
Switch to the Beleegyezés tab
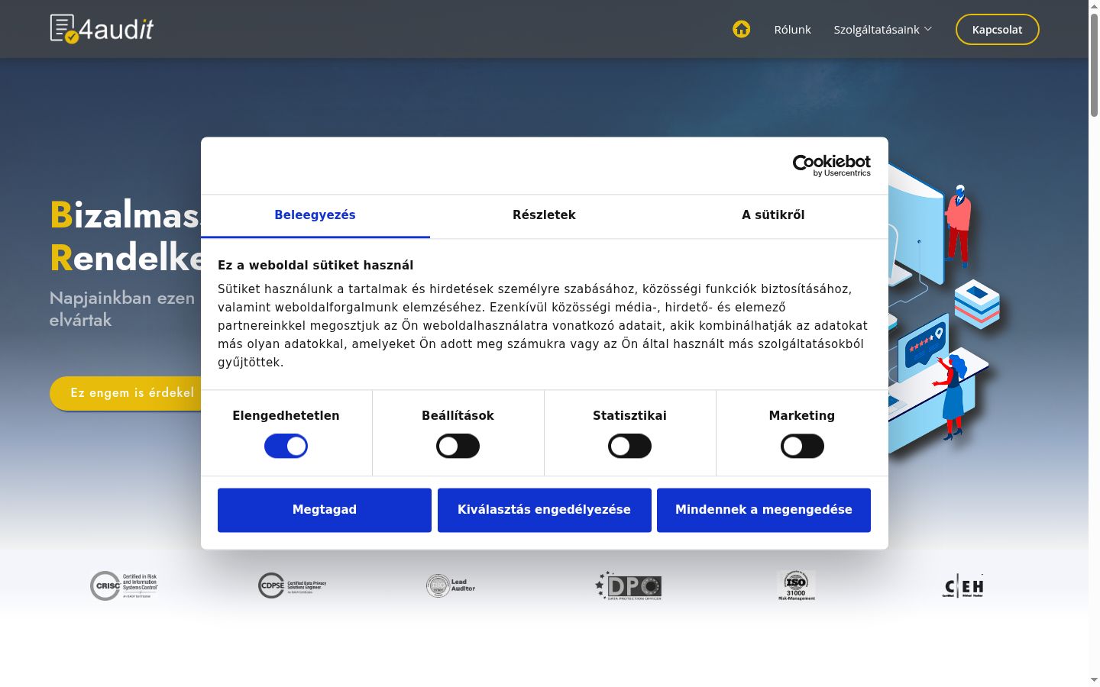(x=315, y=216)
